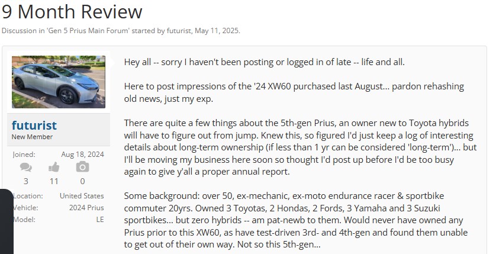Click the media count '0'
The height and width of the screenshot is (254, 496).
[82, 181]
